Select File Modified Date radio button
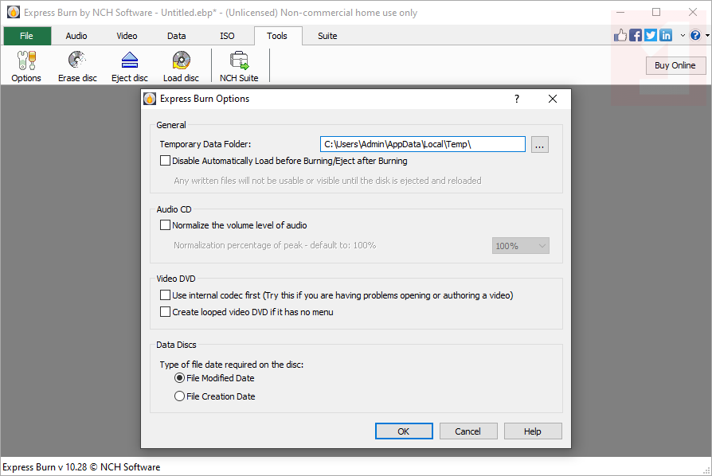Screen dimensions: 712x476 (x=179, y=378)
